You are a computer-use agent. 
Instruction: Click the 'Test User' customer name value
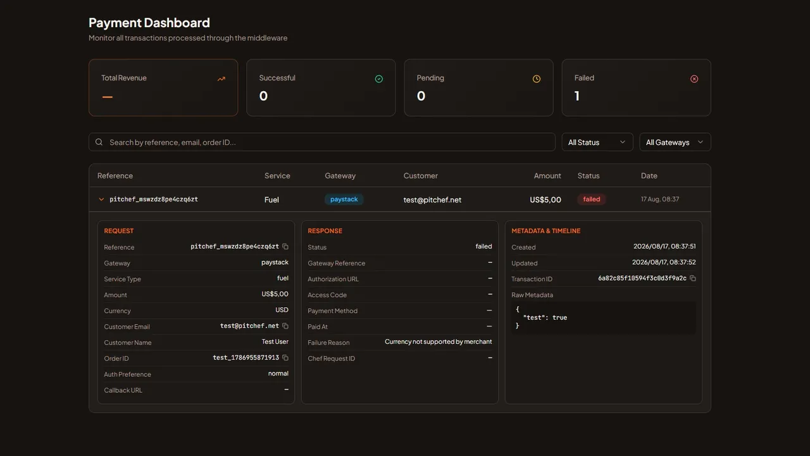tap(275, 341)
